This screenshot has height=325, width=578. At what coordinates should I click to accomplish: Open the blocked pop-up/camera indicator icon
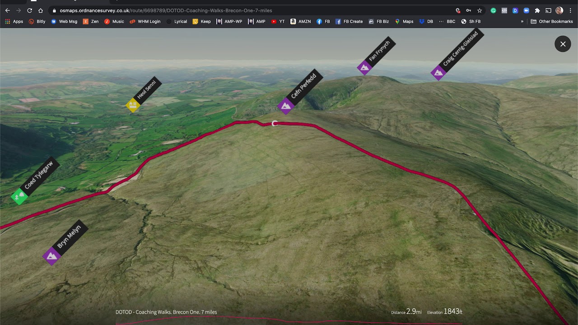(457, 10)
